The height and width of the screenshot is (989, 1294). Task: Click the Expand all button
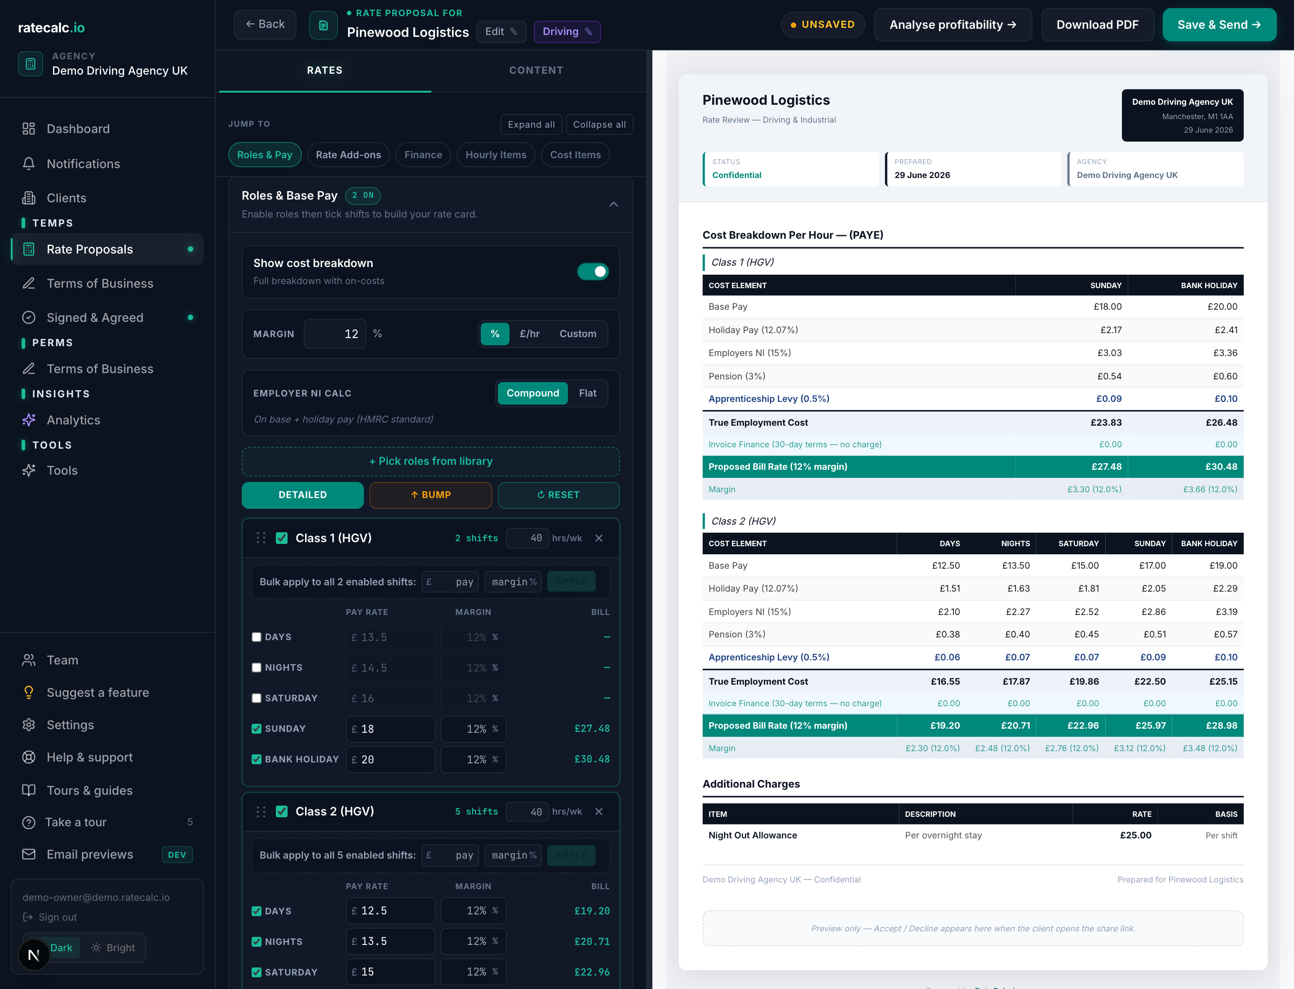tap(532, 124)
